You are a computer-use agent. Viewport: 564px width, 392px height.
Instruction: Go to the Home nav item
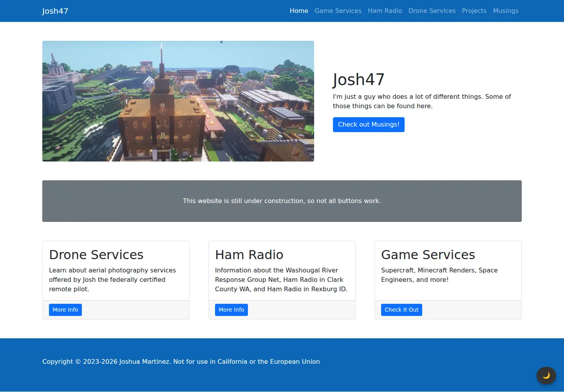click(x=299, y=11)
